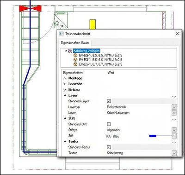Switch to the Eigenschaften Baum tab
Screen dimensions: 185x175
[75, 43]
